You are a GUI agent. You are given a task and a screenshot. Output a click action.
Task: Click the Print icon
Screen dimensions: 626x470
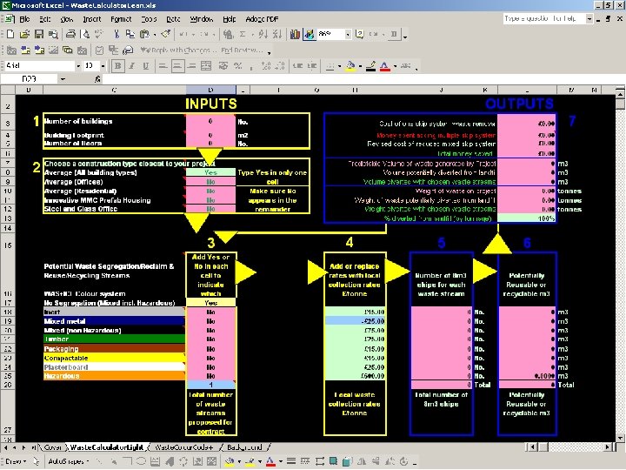point(70,34)
